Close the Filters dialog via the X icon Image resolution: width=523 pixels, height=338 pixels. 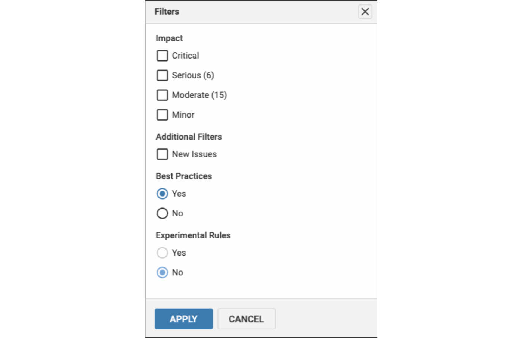pos(364,12)
